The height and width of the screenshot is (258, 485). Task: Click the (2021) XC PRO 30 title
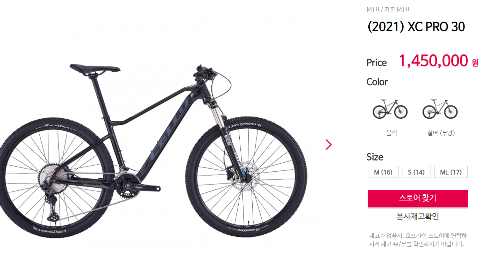pyautogui.click(x=416, y=27)
